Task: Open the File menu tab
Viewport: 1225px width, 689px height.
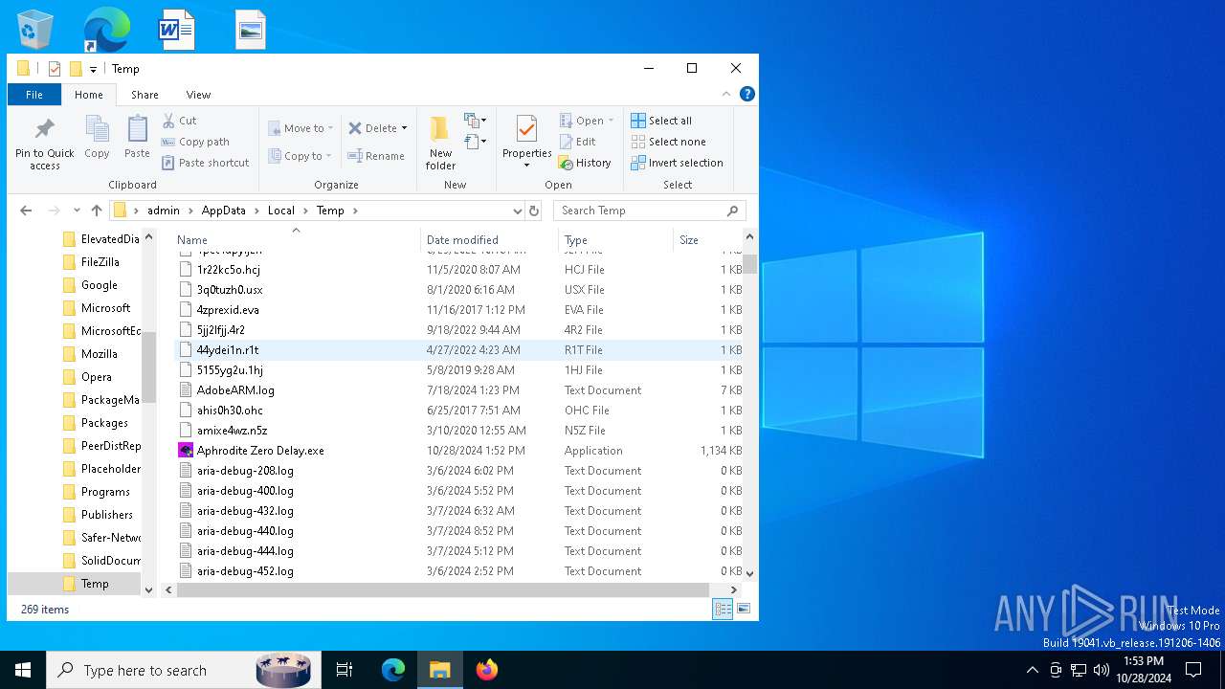Action: (x=34, y=95)
